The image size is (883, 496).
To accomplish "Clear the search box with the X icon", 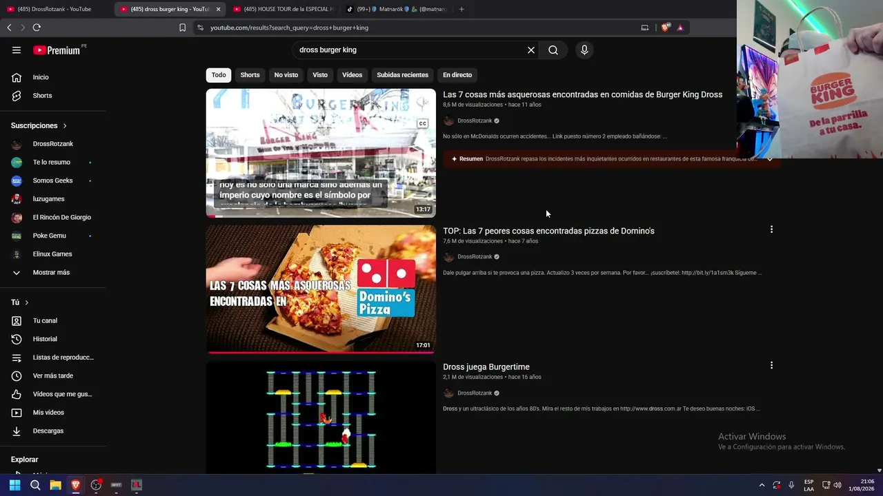I will tap(531, 50).
